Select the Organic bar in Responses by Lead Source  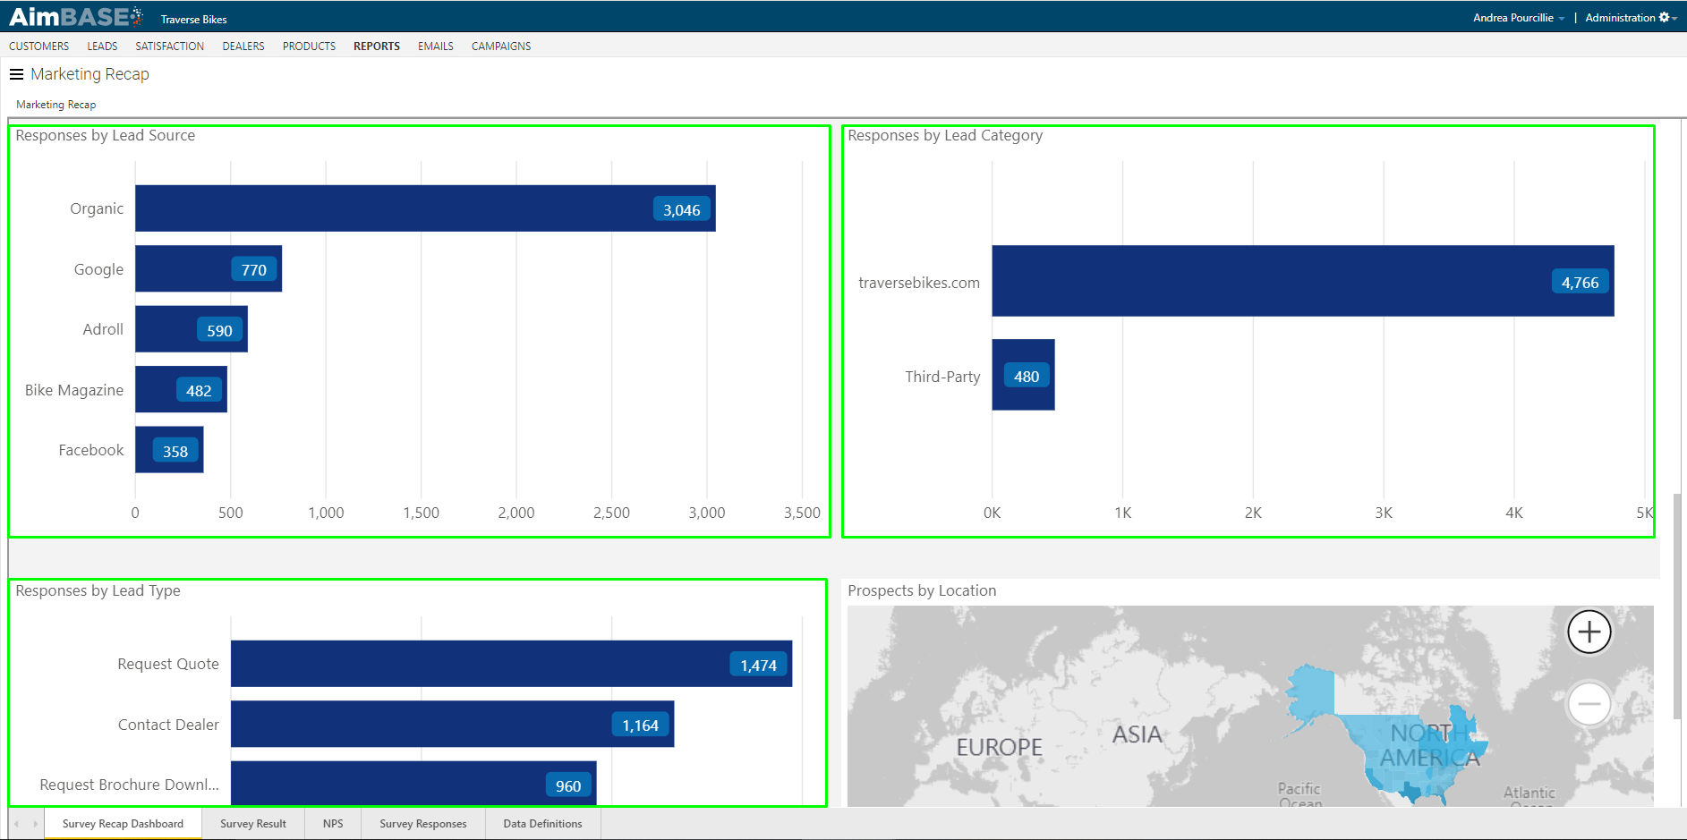(x=425, y=208)
